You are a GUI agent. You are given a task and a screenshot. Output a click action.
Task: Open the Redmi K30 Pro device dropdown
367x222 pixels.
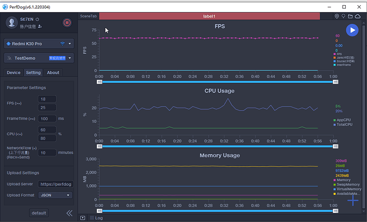coord(70,44)
